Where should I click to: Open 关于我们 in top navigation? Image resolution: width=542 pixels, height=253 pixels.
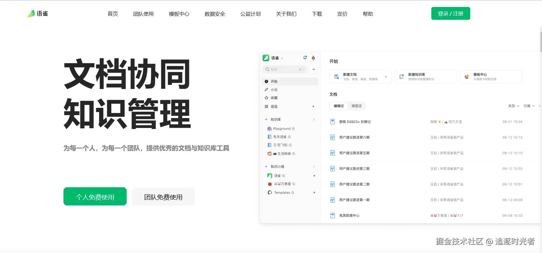286,14
